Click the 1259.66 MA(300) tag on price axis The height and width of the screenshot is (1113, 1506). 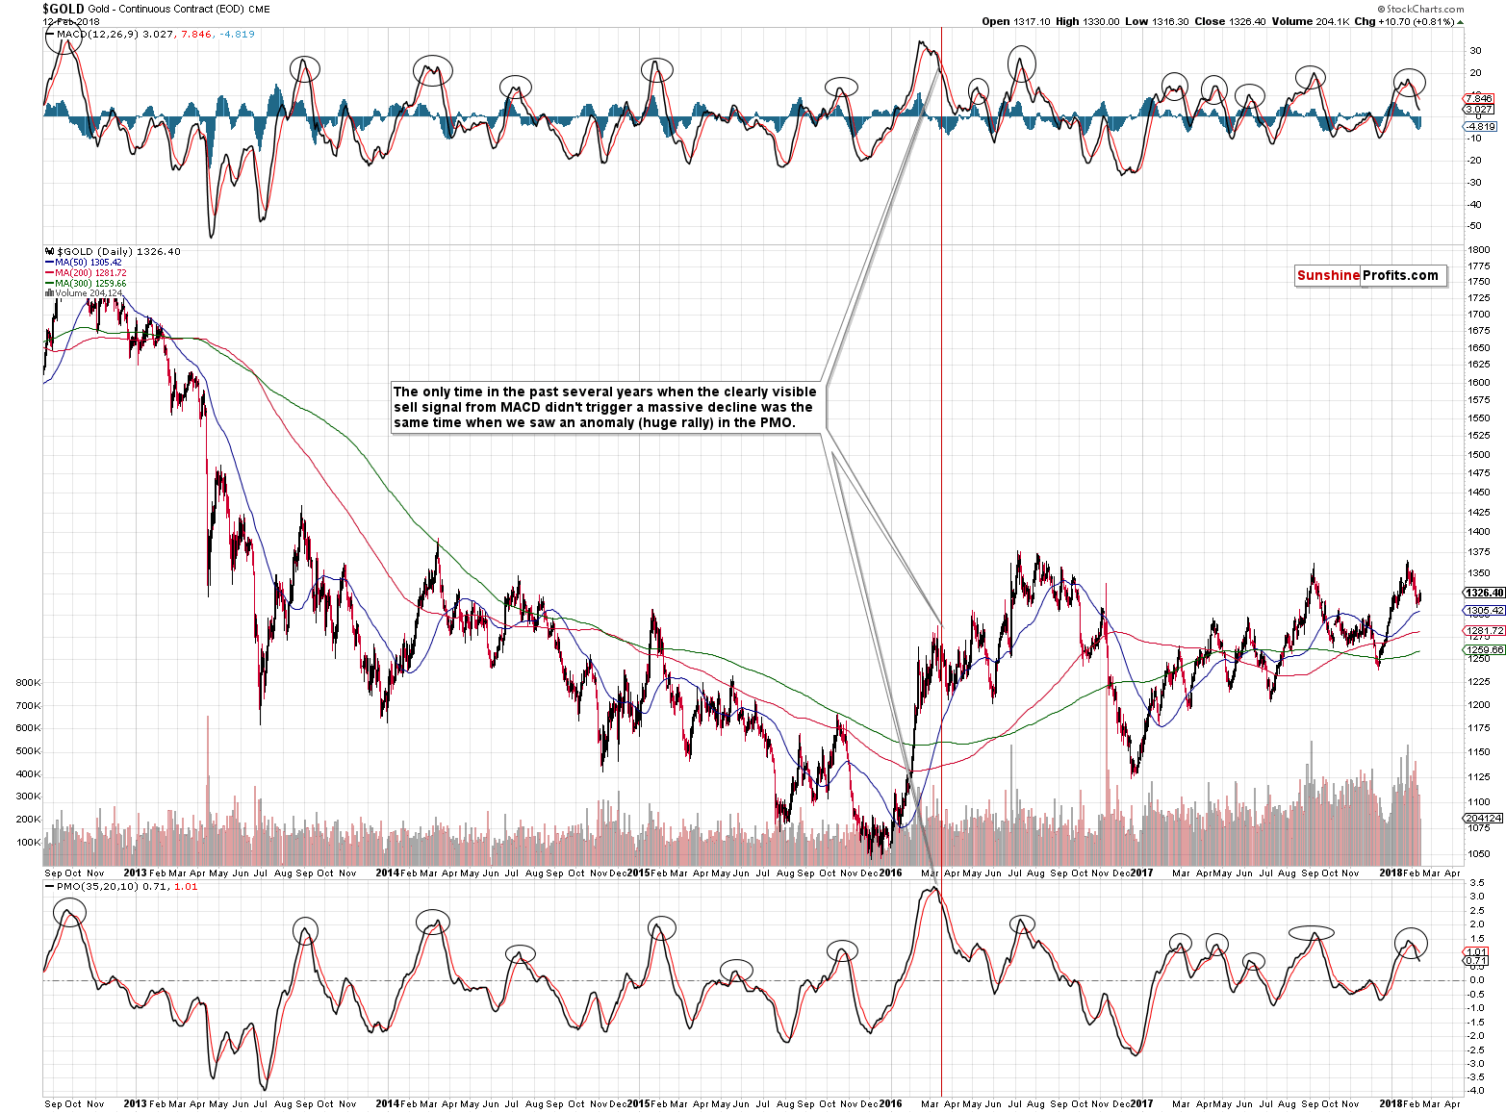[1484, 650]
